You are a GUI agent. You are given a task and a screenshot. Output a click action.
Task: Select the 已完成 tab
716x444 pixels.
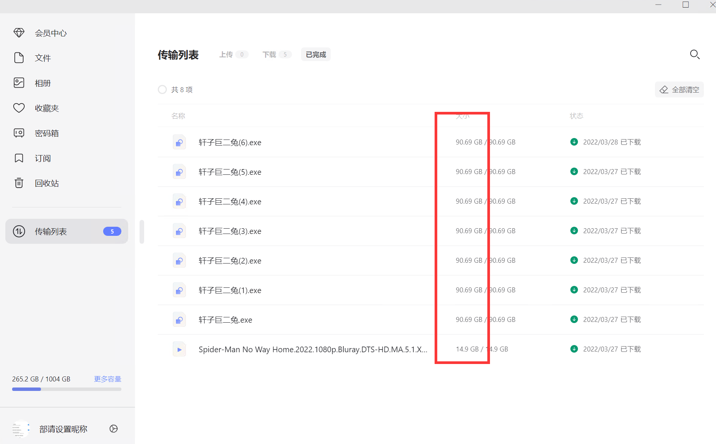point(316,55)
